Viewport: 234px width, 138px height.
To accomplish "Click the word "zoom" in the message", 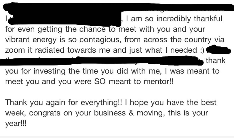I will [x=15, y=50].
